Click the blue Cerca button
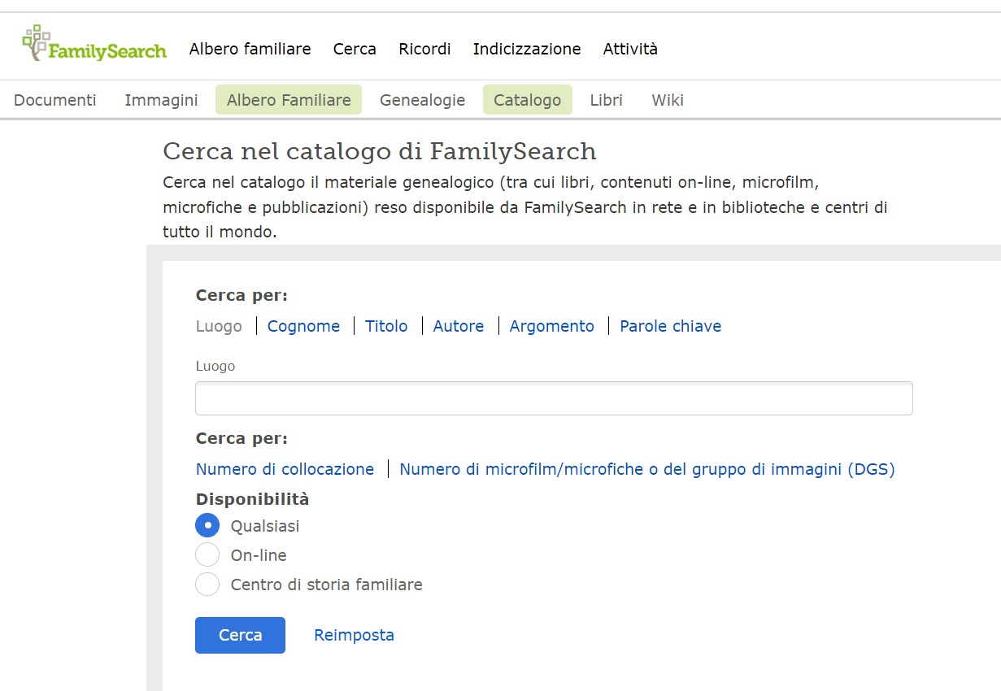 [x=240, y=635]
